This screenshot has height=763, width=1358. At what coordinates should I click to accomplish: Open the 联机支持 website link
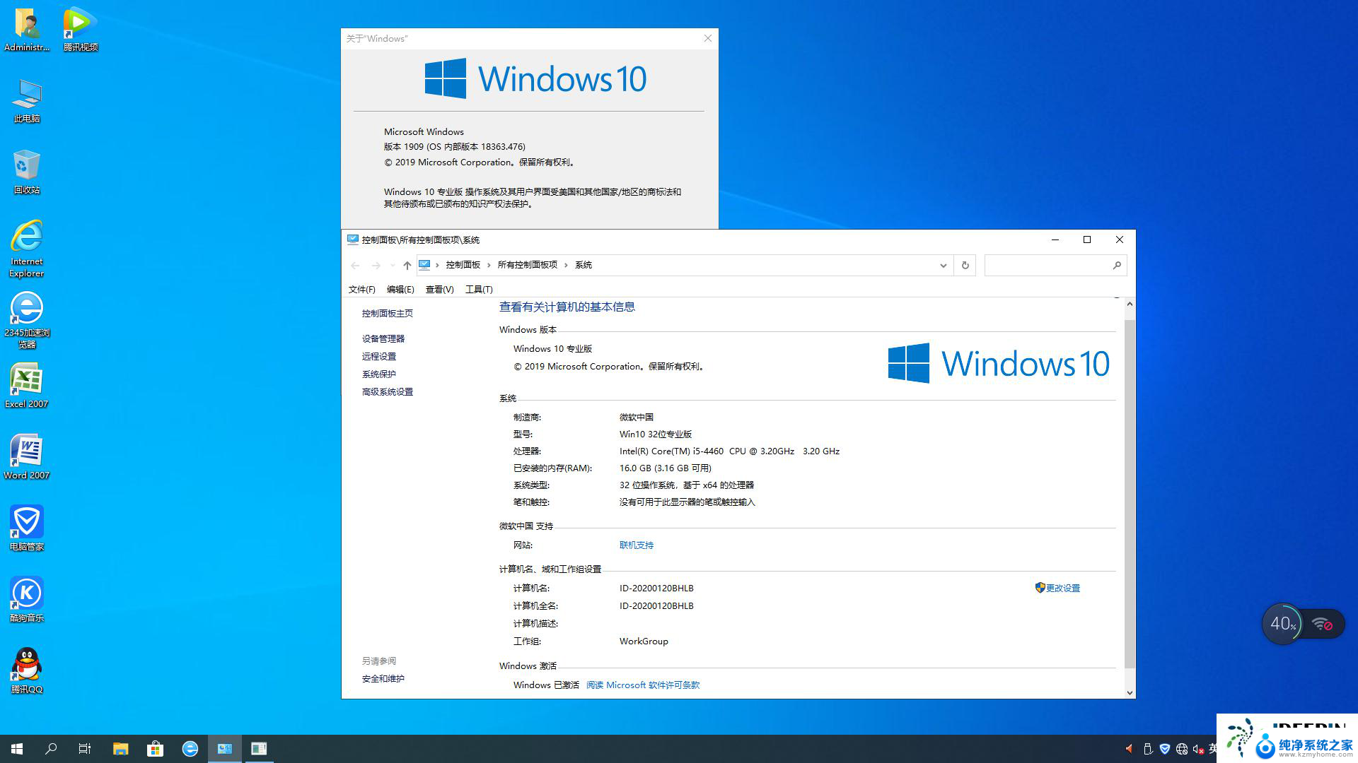637,545
